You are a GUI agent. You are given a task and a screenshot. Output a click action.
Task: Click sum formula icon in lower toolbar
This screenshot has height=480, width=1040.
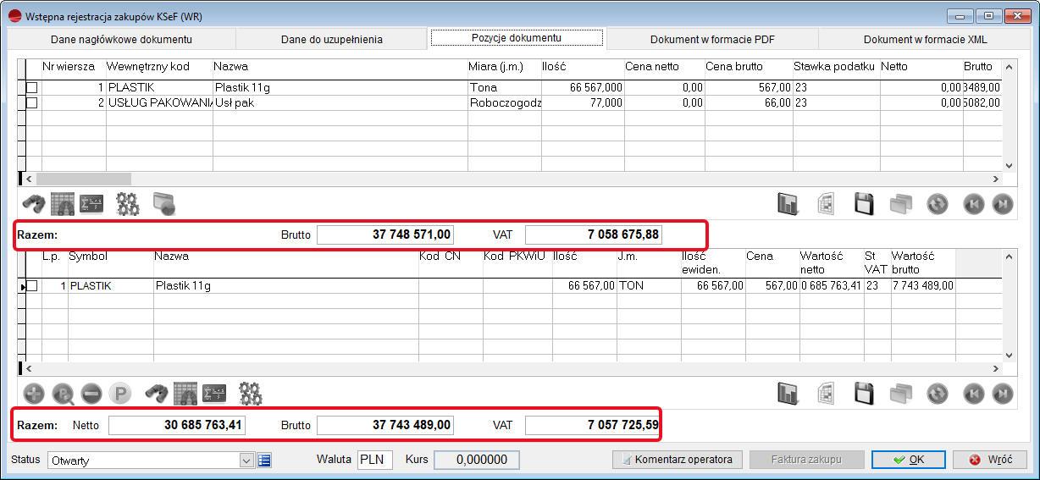coord(213,393)
